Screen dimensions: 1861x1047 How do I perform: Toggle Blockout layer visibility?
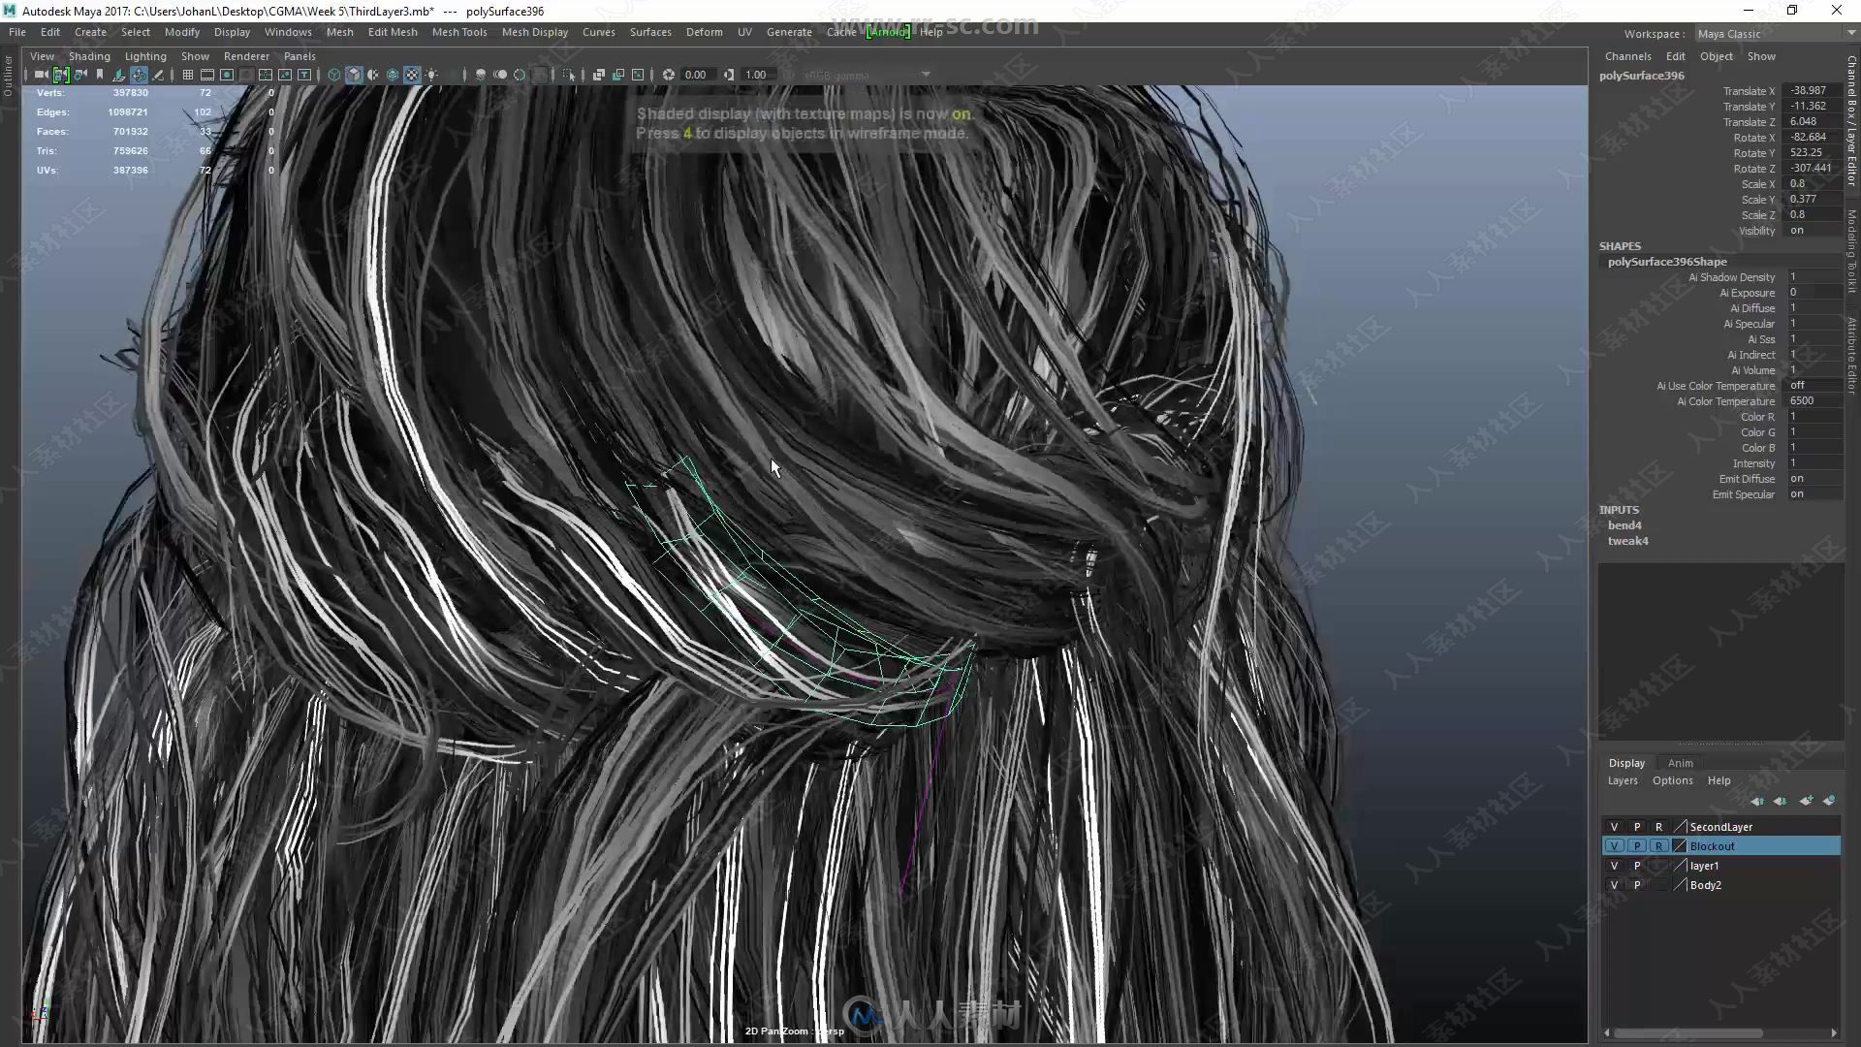click(1614, 846)
